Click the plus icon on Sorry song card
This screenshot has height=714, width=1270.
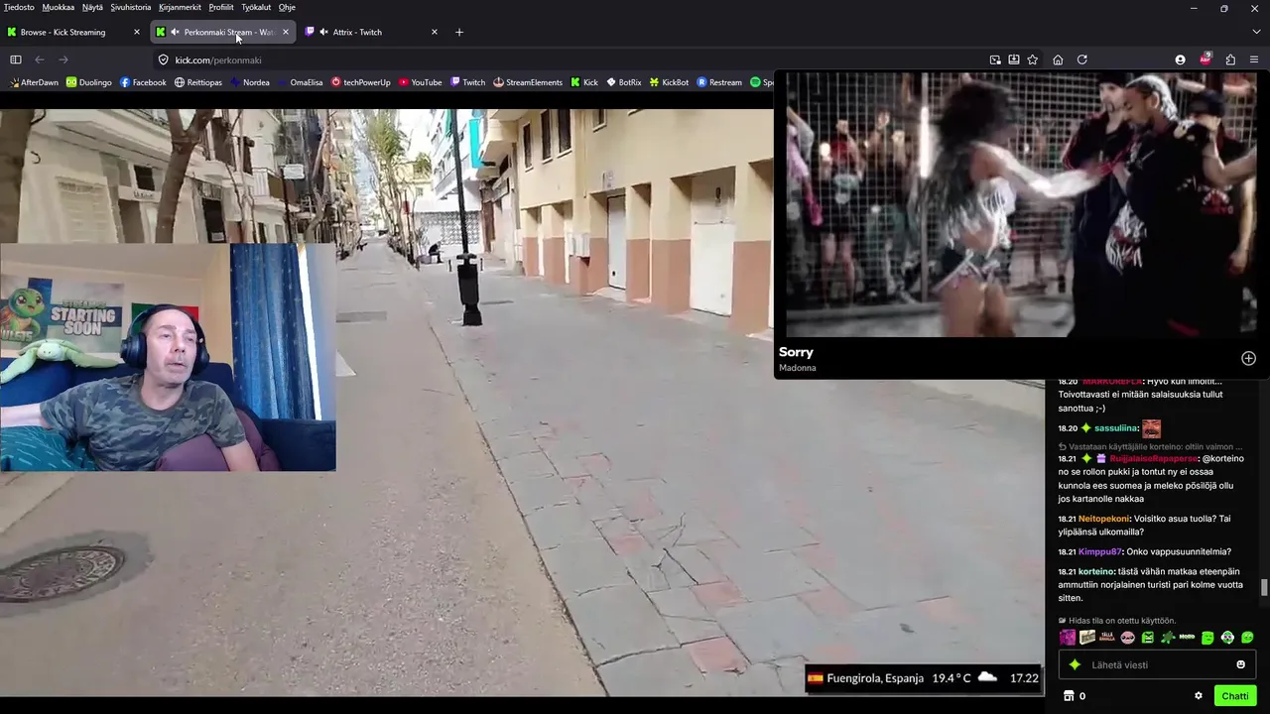1248,358
